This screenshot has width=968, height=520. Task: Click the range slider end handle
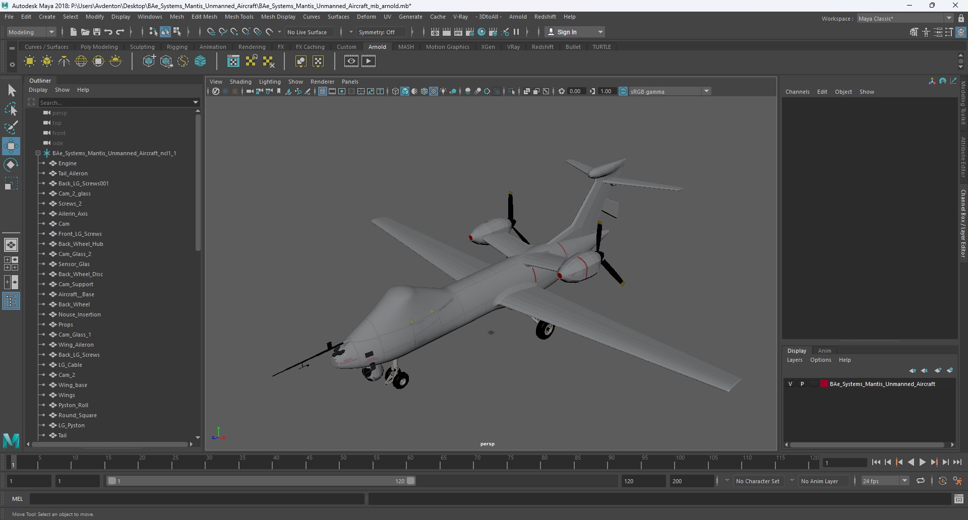(x=411, y=481)
